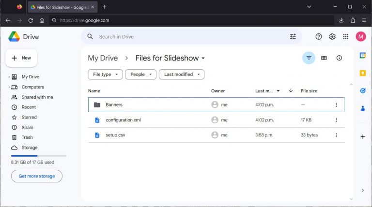Open the Google apps grid

click(x=346, y=37)
